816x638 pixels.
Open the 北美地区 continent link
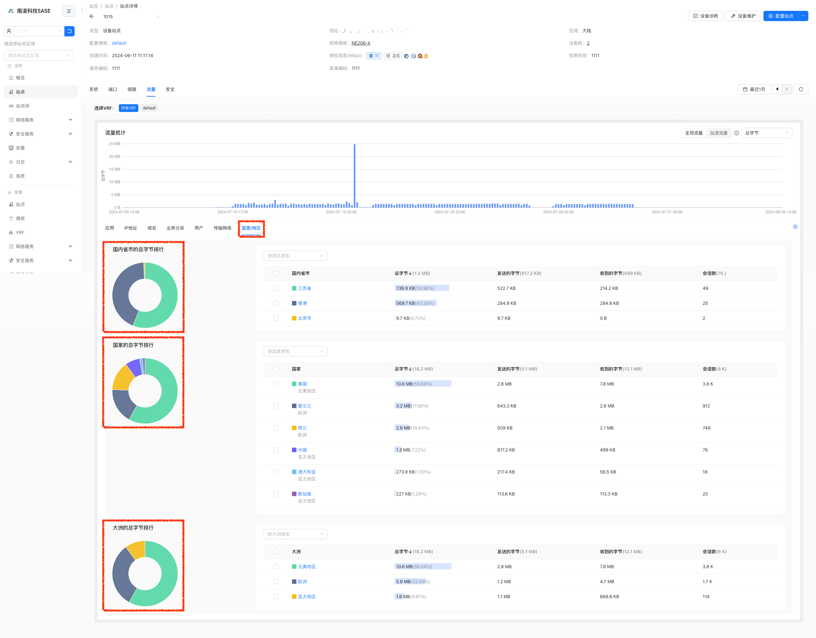[307, 567]
